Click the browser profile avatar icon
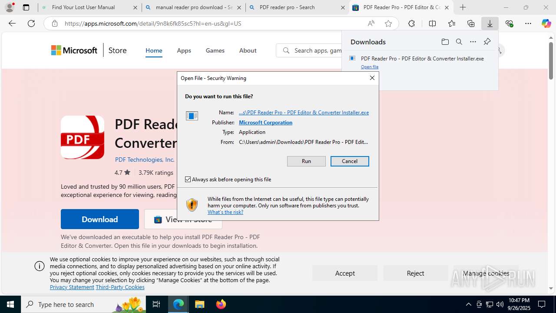This screenshot has width=556, height=313. [x=10, y=7]
